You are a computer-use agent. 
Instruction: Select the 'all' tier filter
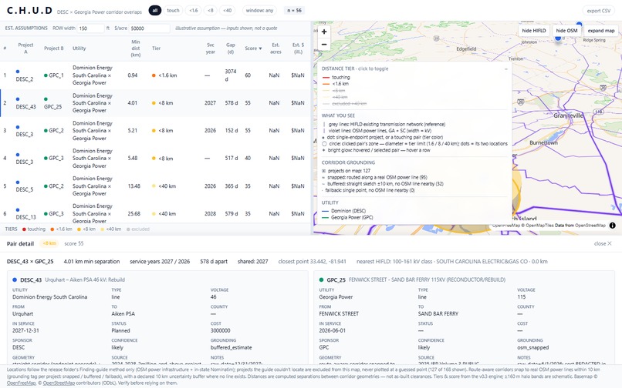click(154, 11)
